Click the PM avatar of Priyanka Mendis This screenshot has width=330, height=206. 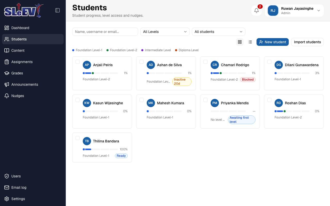[x=215, y=103]
